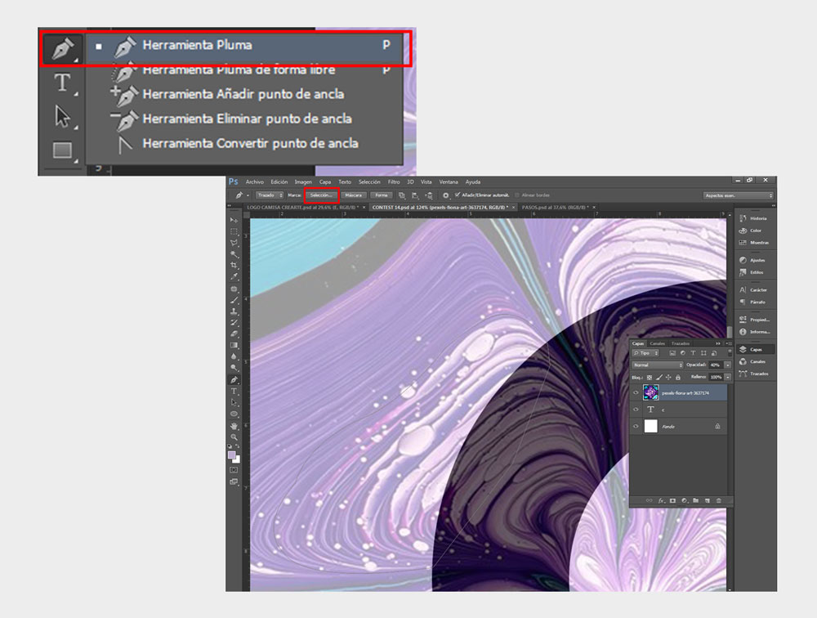Toggle lock all padlock icon

pyautogui.click(x=678, y=378)
